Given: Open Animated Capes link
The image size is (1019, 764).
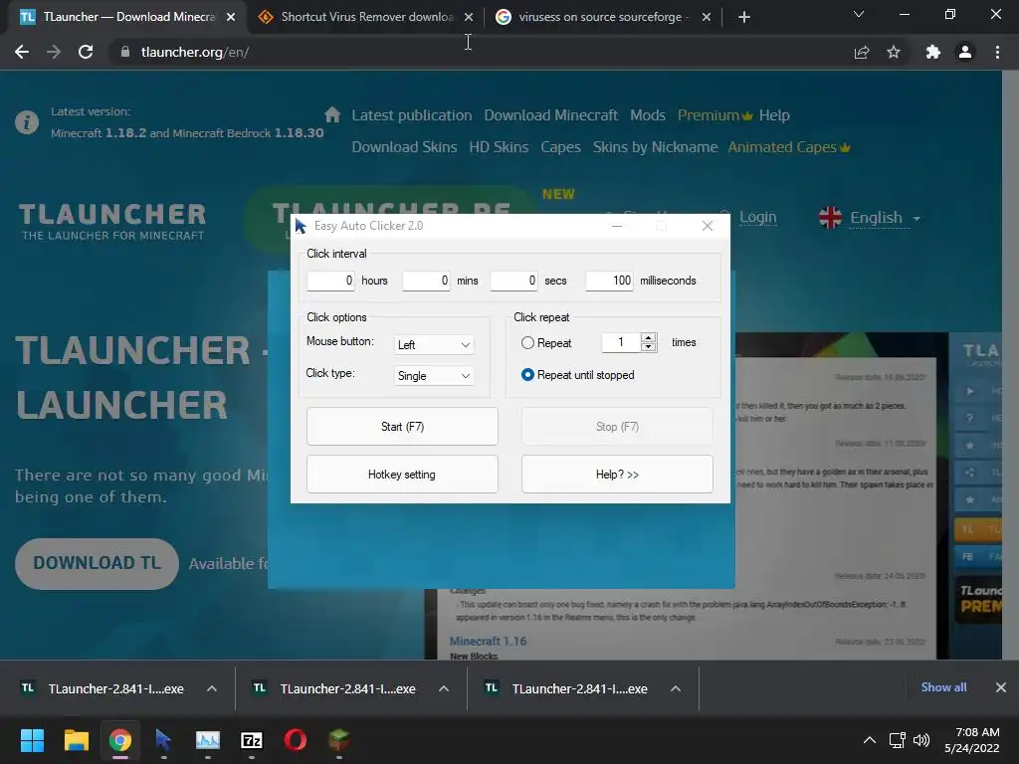Looking at the screenshot, I should click(x=789, y=147).
